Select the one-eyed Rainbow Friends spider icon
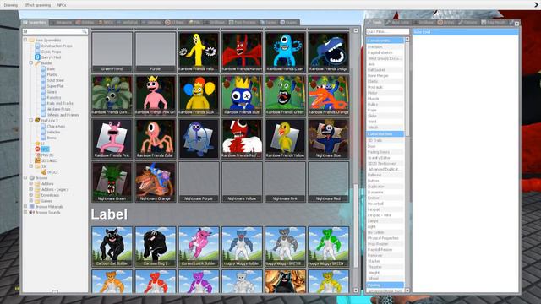Viewport: 541px width, 304px height. (x=156, y=138)
